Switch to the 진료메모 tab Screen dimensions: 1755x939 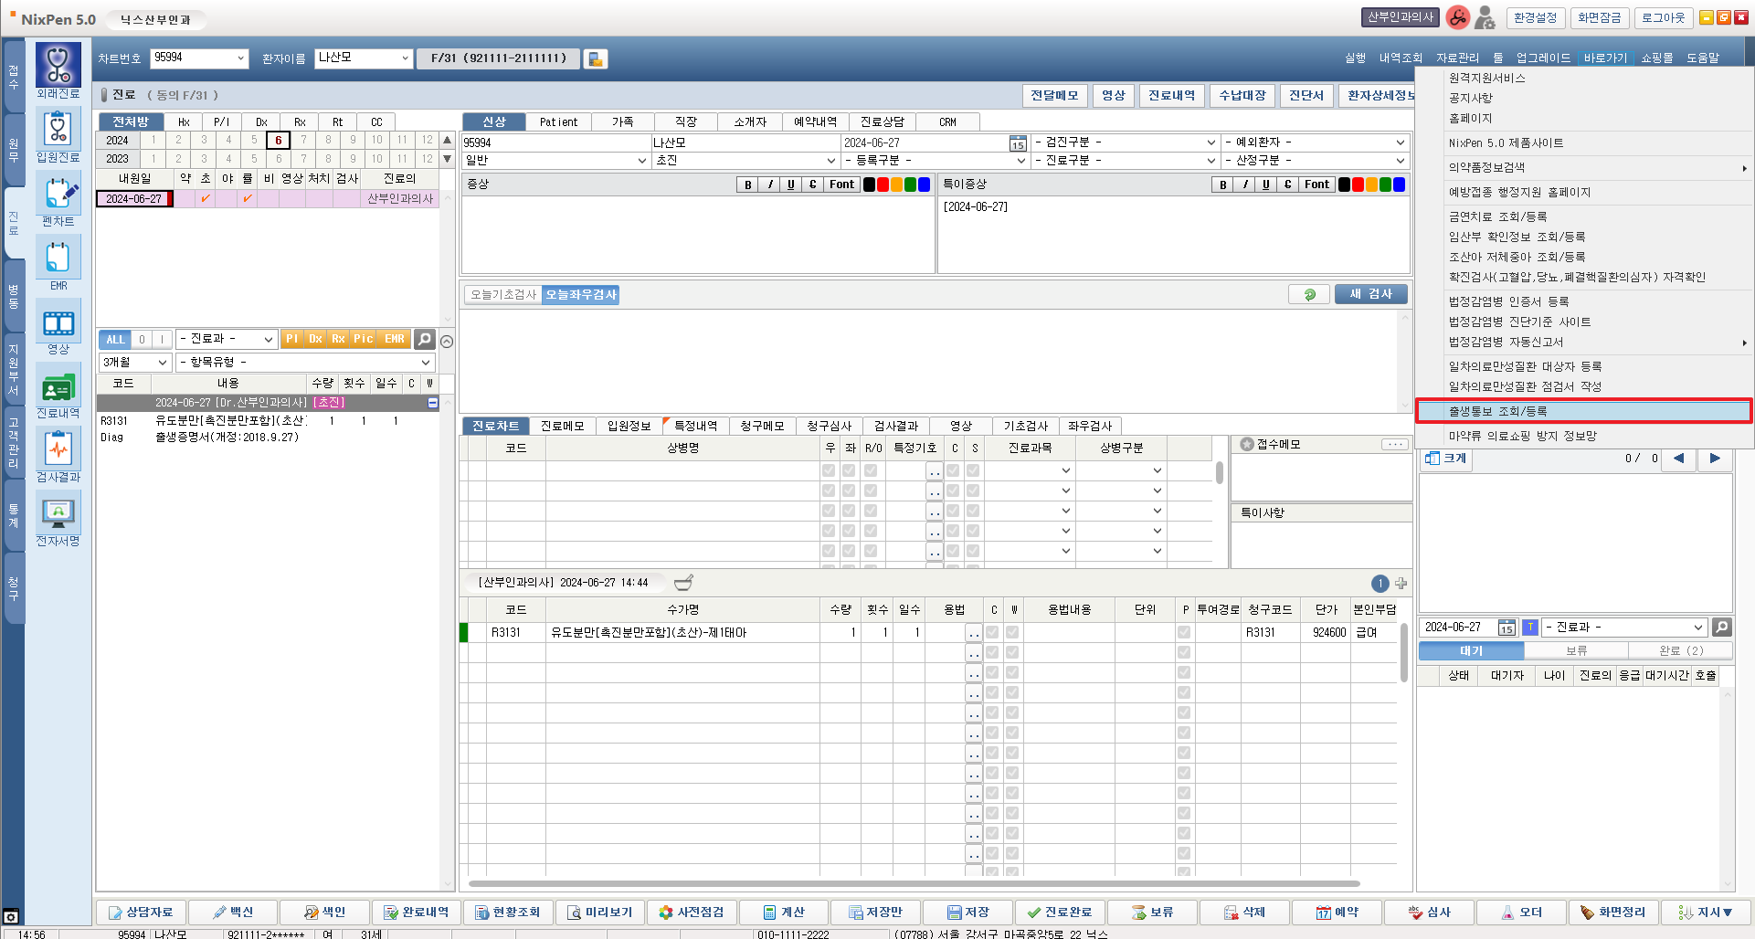[562, 426]
